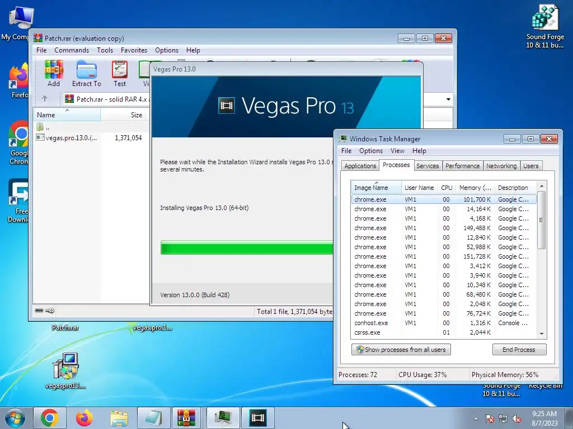The image size is (573, 429).
Task: Switch to WinRAR from the taskbar
Action: 186,418
